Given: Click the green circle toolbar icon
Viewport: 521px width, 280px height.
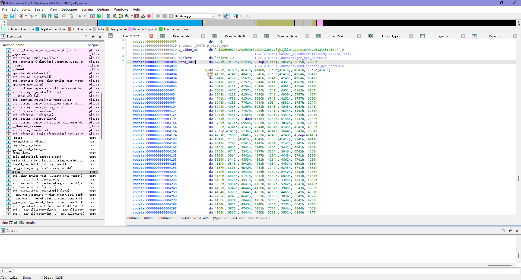Looking at the screenshot, I should pos(99,16).
